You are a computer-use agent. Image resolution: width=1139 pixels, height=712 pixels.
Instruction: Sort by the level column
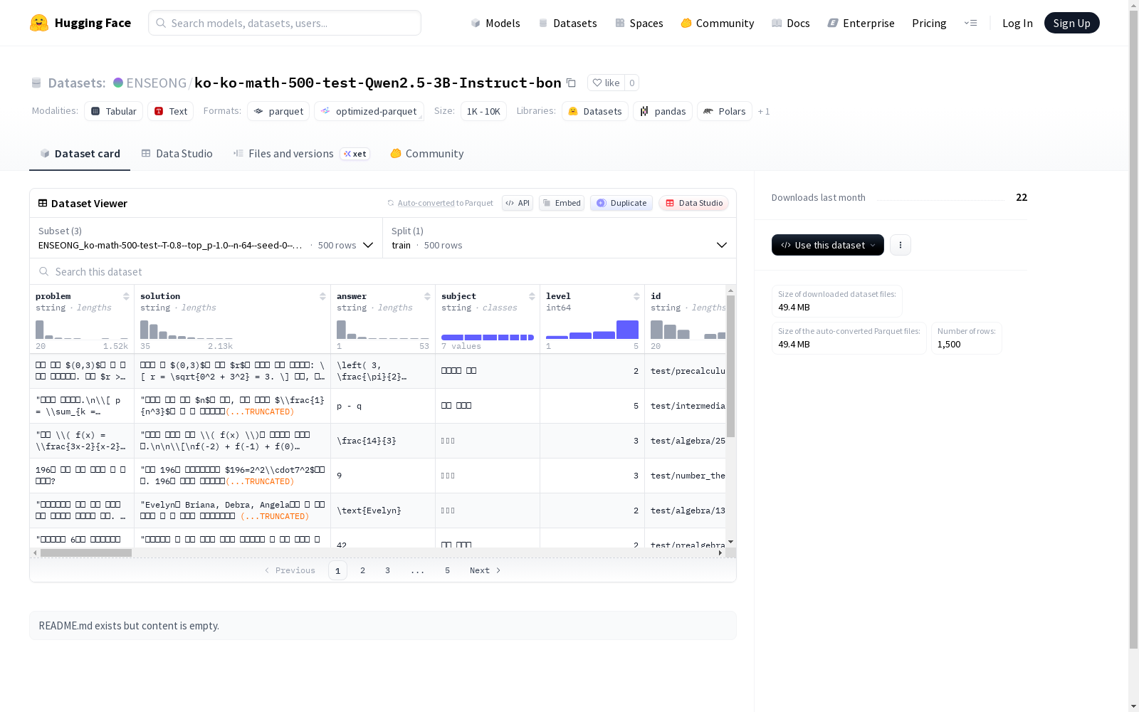(x=636, y=296)
